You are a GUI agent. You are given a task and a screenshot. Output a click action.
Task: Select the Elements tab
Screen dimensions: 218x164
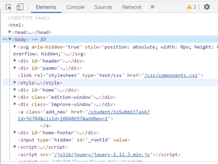(x=46, y=7)
